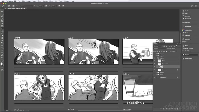Expand the page 1 group
This screenshot has height=112, width=199.
(157, 75)
